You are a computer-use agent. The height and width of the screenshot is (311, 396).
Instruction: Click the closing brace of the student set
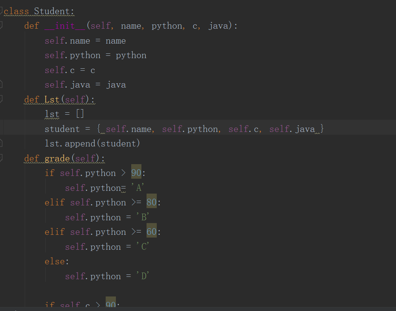322,129
